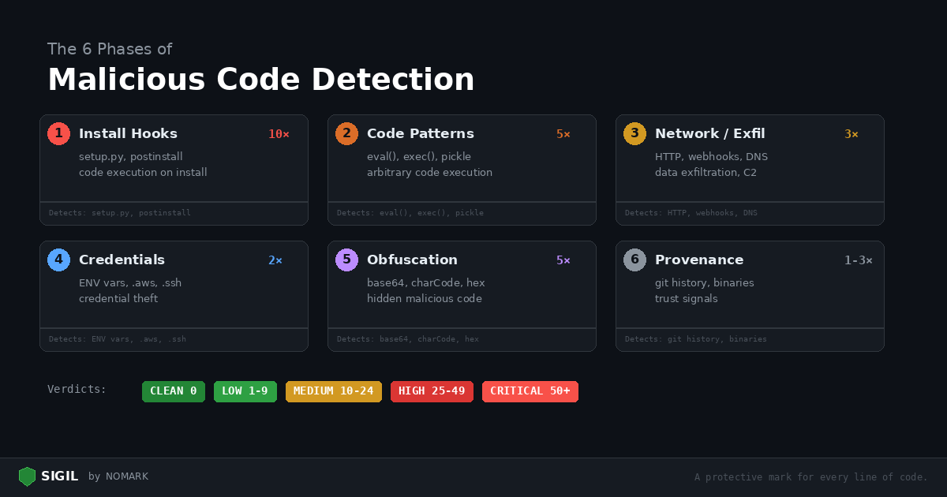The image size is (947, 497).
Task: Click the MEDIUM 10-24 verdict badge
Action: (333, 391)
